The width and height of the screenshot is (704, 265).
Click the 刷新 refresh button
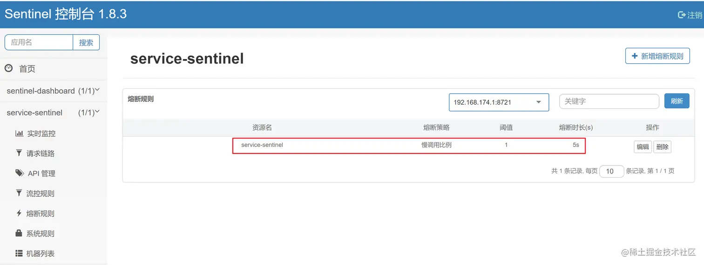(677, 101)
